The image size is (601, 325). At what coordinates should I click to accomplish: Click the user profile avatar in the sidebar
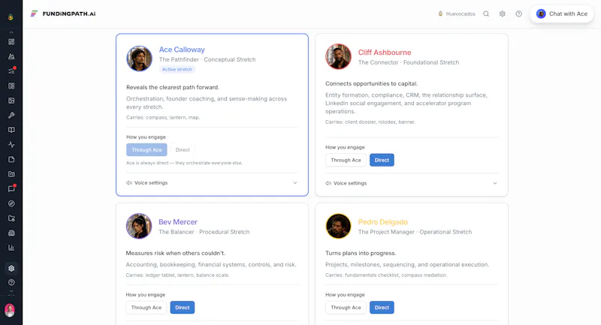coord(10,310)
